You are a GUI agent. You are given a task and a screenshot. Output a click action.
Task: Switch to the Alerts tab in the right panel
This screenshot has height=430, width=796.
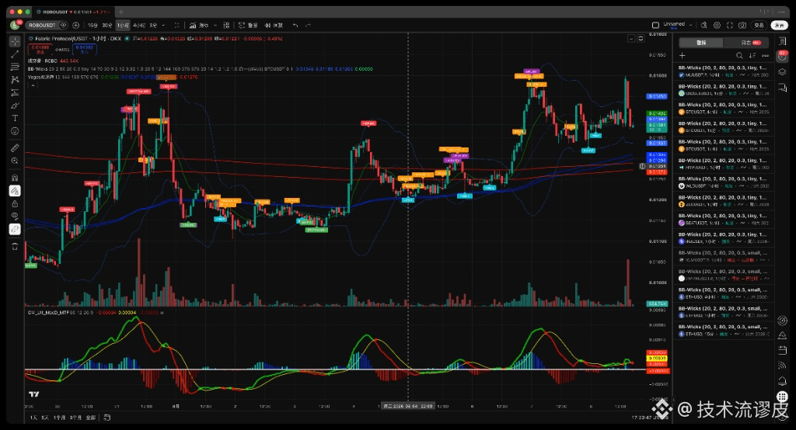pos(701,43)
